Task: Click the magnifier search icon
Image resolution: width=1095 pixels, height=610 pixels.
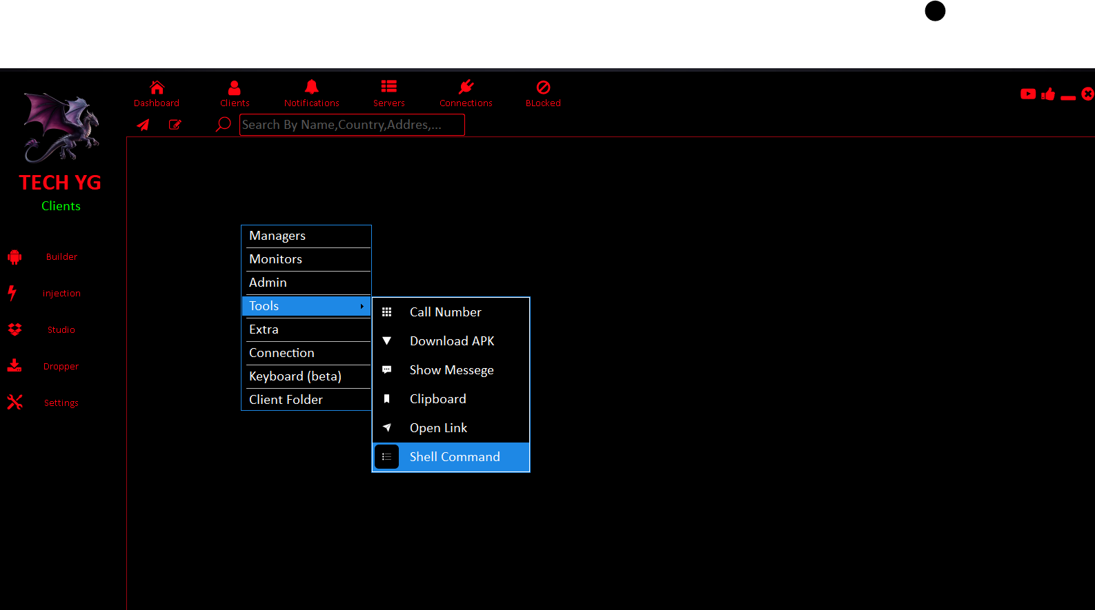Action: [x=223, y=125]
